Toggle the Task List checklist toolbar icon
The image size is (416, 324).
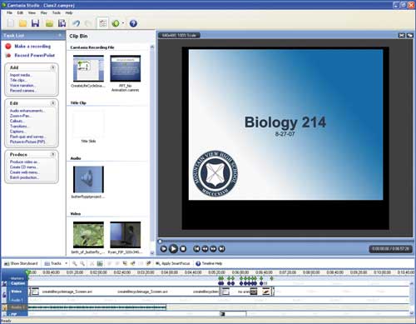[103, 23]
